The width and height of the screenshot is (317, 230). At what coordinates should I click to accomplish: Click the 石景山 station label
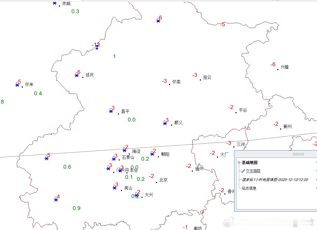128,157
